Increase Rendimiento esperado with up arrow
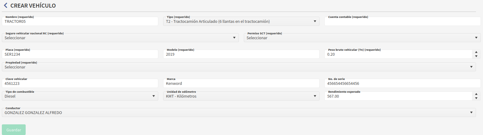The image size is (483, 135). pyautogui.click(x=476, y=94)
